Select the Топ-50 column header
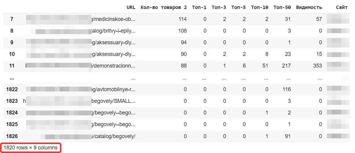Screen dimensions: 355x153 tap(282, 7)
